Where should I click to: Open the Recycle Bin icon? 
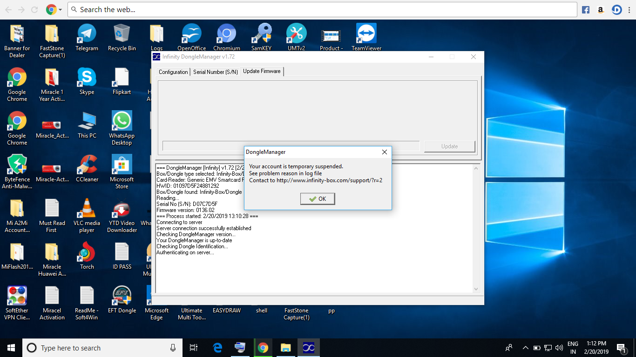pos(122,37)
